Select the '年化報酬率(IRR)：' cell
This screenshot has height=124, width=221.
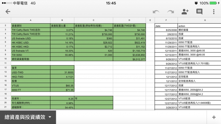click(31, 103)
